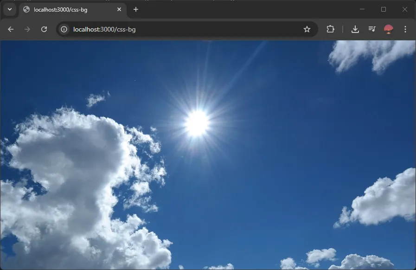
Task: Open the tab search dropdown chevron
Action: [9, 9]
